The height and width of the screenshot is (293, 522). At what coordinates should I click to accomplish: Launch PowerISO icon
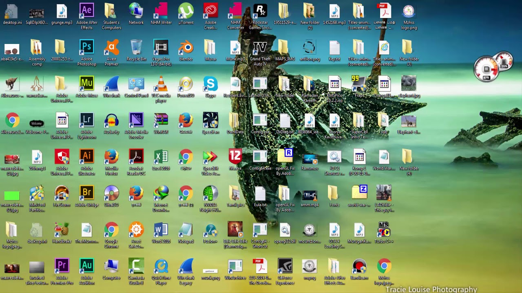click(x=186, y=87)
